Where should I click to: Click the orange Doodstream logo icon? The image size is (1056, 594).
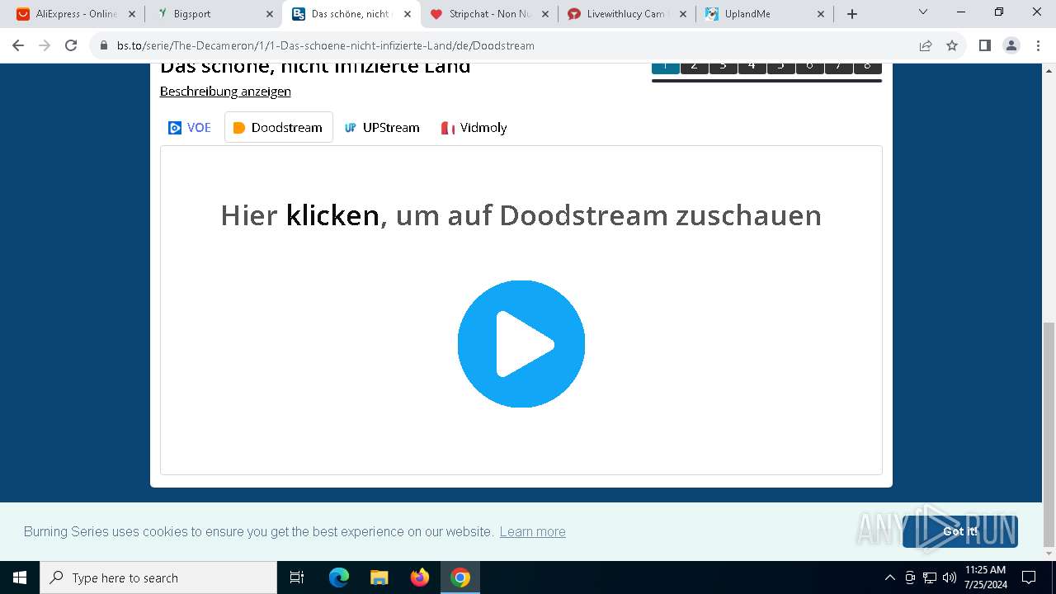click(x=239, y=128)
